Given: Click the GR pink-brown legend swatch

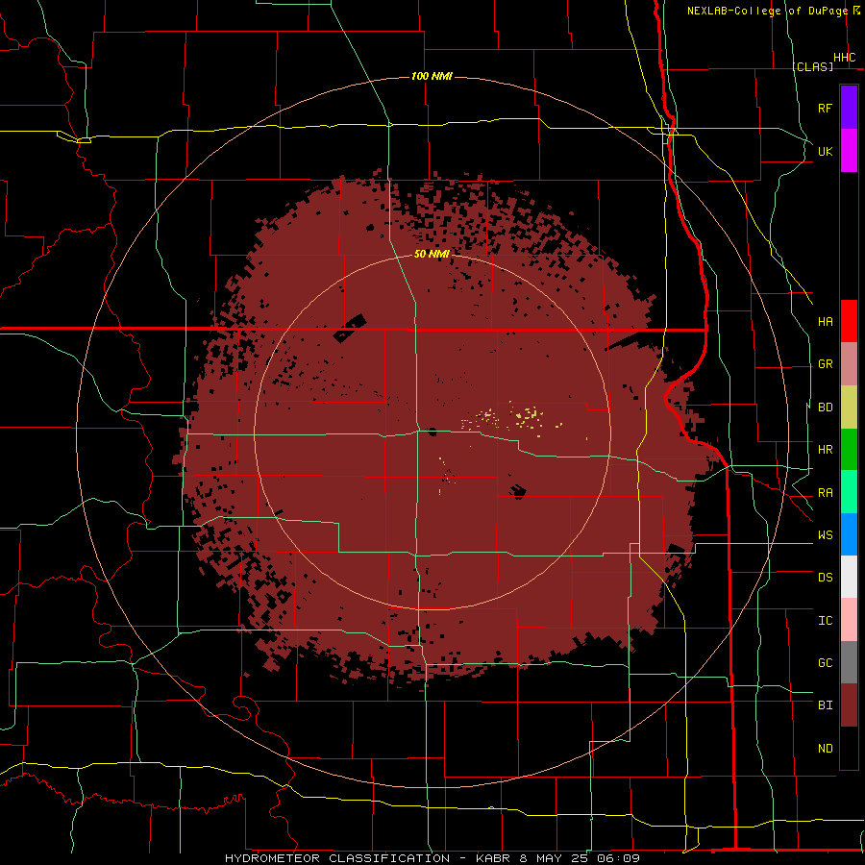Looking at the screenshot, I should 849,364.
